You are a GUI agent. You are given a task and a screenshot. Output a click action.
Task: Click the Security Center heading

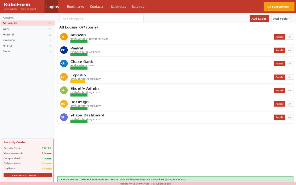click(15, 142)
